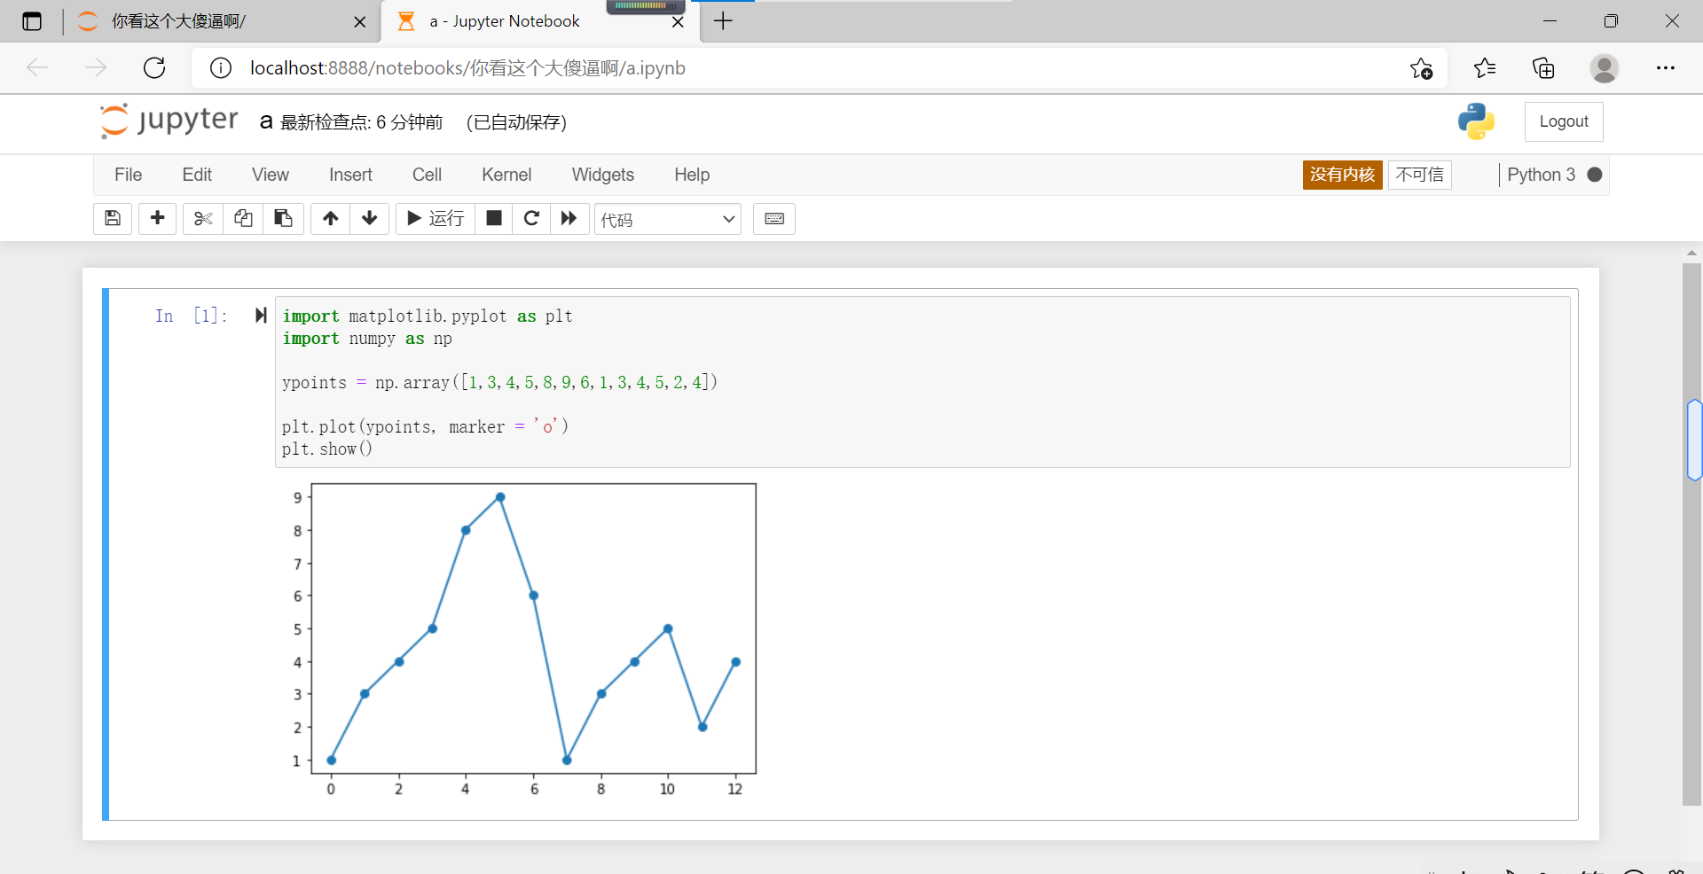Viewport: 1703px width, 874px height.
Task: Add this page to favorites star-plus icon
Action: point(1421,68)
